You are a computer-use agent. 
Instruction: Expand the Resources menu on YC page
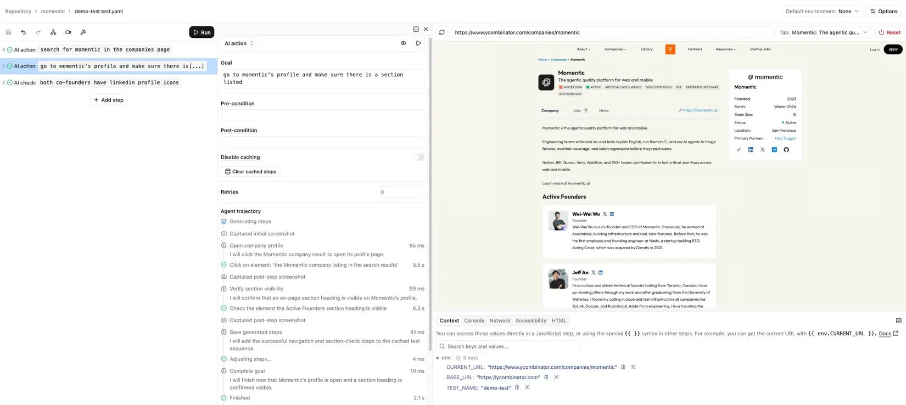(x=725, y=49)
